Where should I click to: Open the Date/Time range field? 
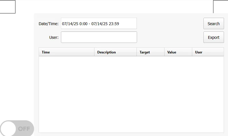point(99,24)
